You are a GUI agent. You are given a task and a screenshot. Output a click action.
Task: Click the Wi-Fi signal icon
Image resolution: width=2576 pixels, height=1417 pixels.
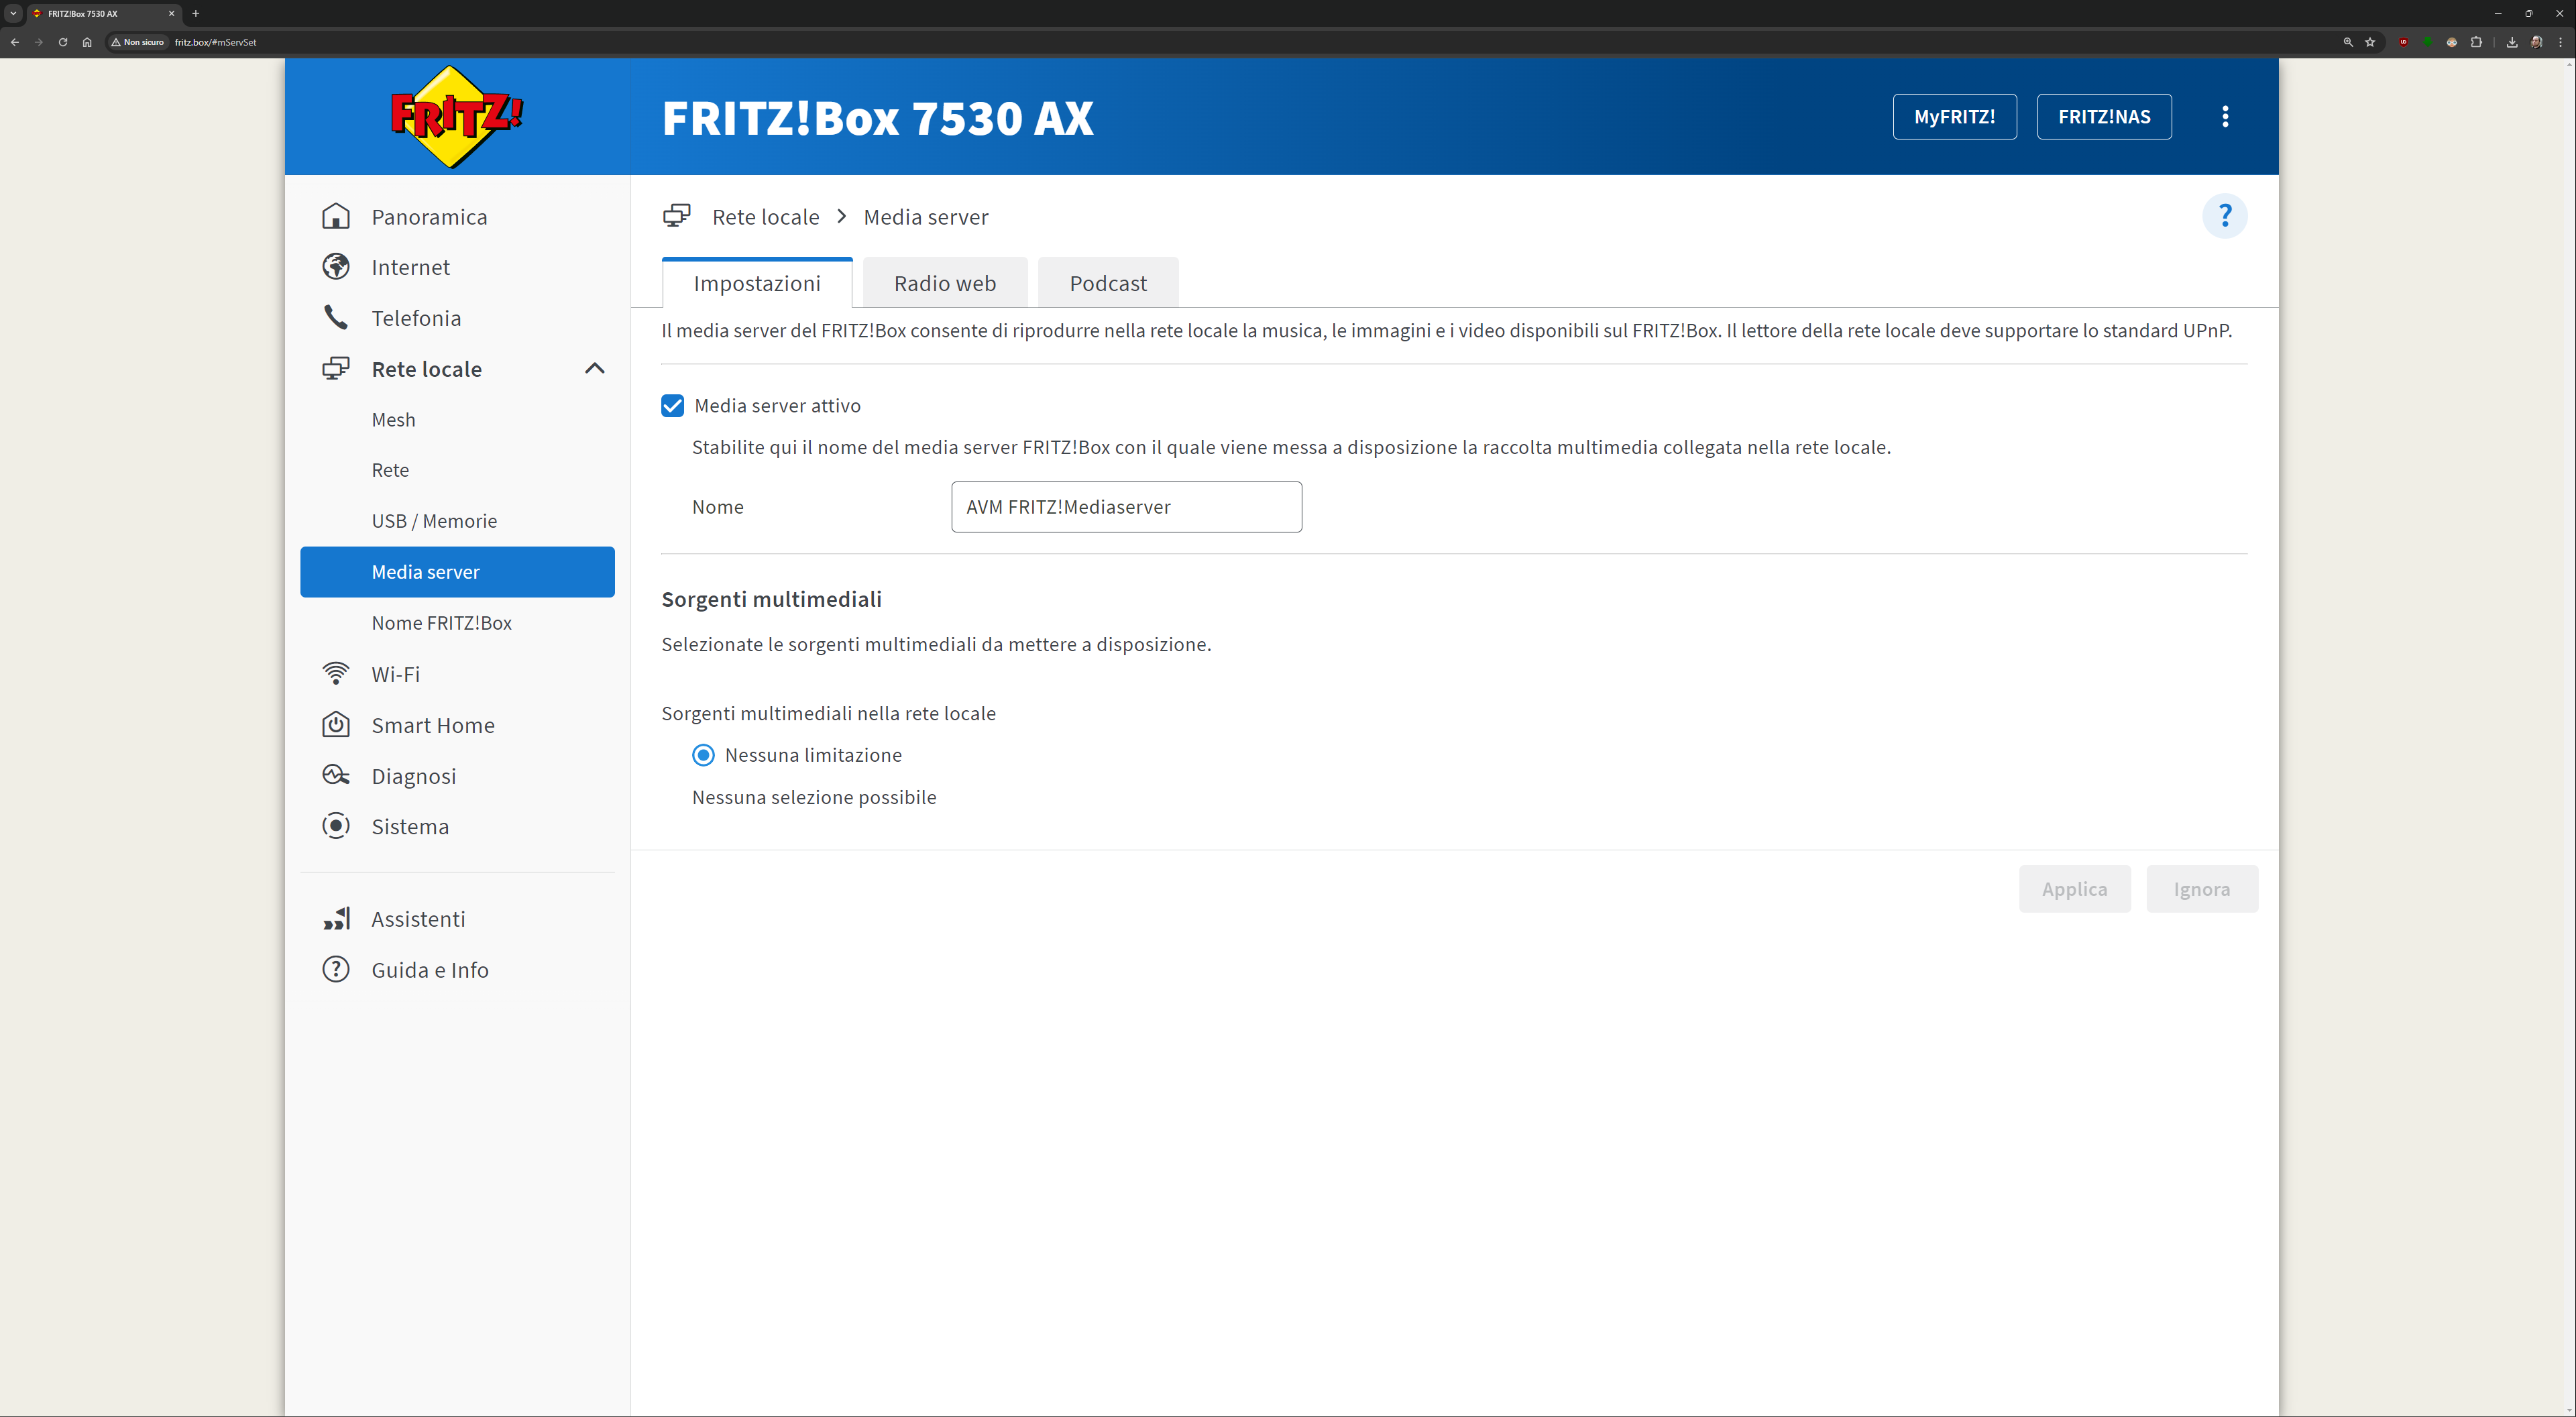pyautogui.click(x=336, y=674)
